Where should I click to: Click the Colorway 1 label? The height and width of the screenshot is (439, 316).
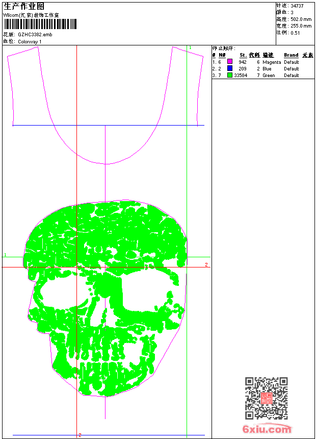30,41
